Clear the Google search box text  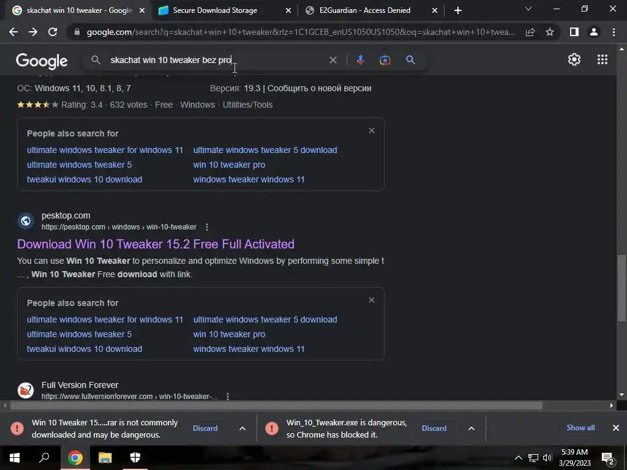[332, 60]
